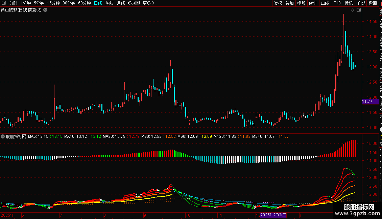Toggle right side panel icon in chart header
The height and width of the screenshot is (219, 382).
click(x=359, y=10)
